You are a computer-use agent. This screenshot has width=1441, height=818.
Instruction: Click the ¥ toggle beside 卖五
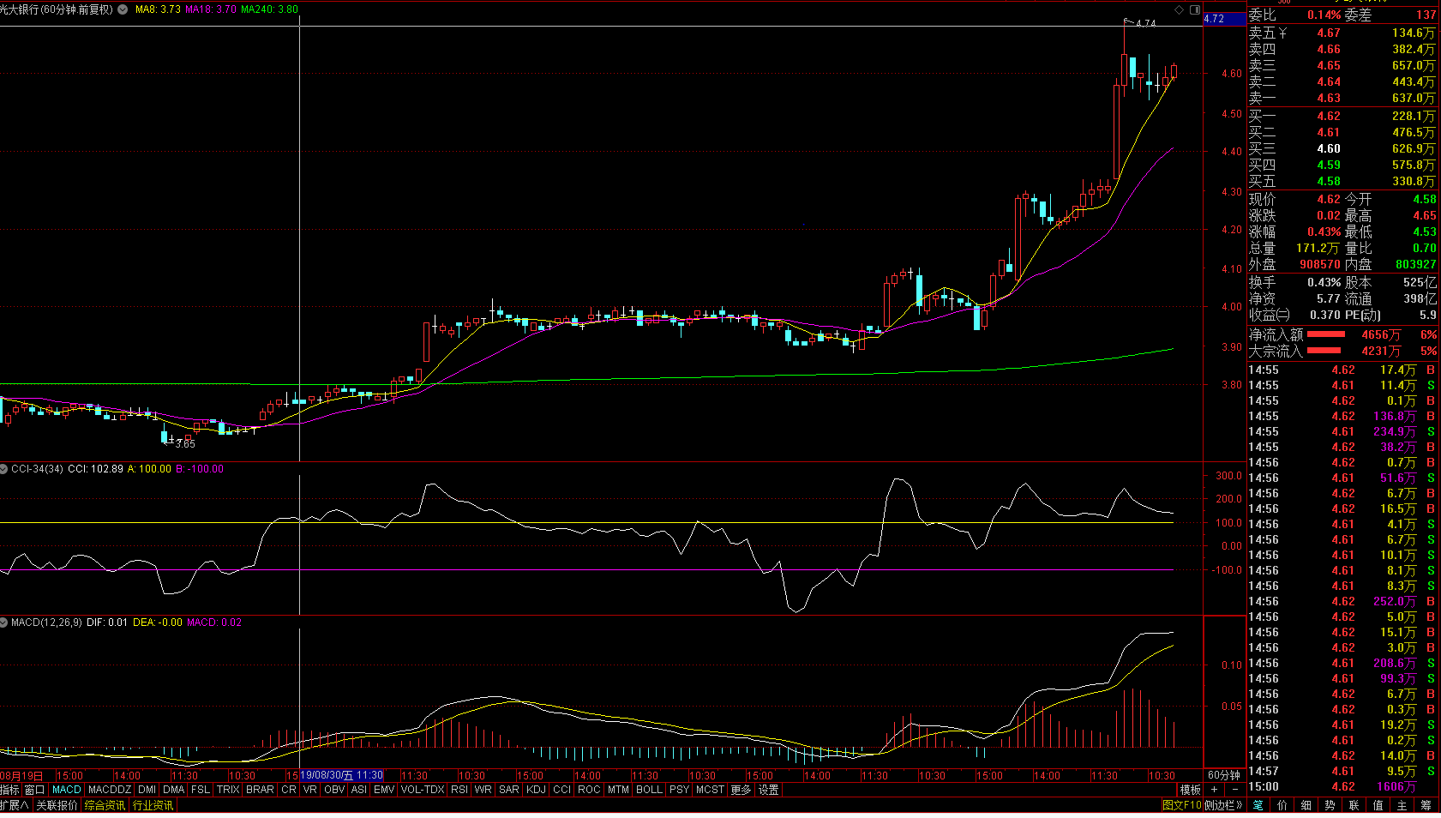(x=1283, y=33)
